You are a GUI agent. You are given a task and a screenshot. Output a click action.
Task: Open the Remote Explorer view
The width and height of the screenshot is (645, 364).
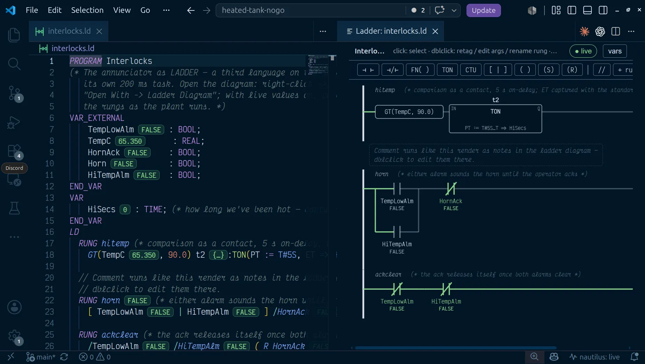(x=14, y=180)
